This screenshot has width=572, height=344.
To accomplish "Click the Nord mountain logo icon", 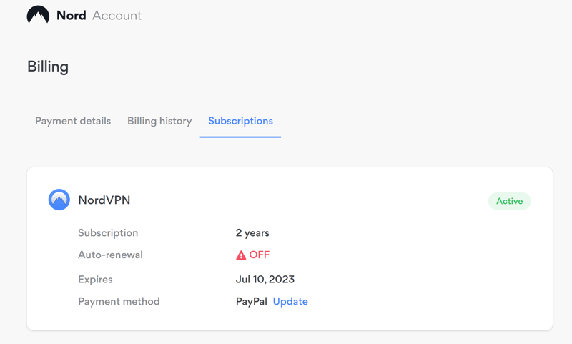I will (x=38, y=15).
